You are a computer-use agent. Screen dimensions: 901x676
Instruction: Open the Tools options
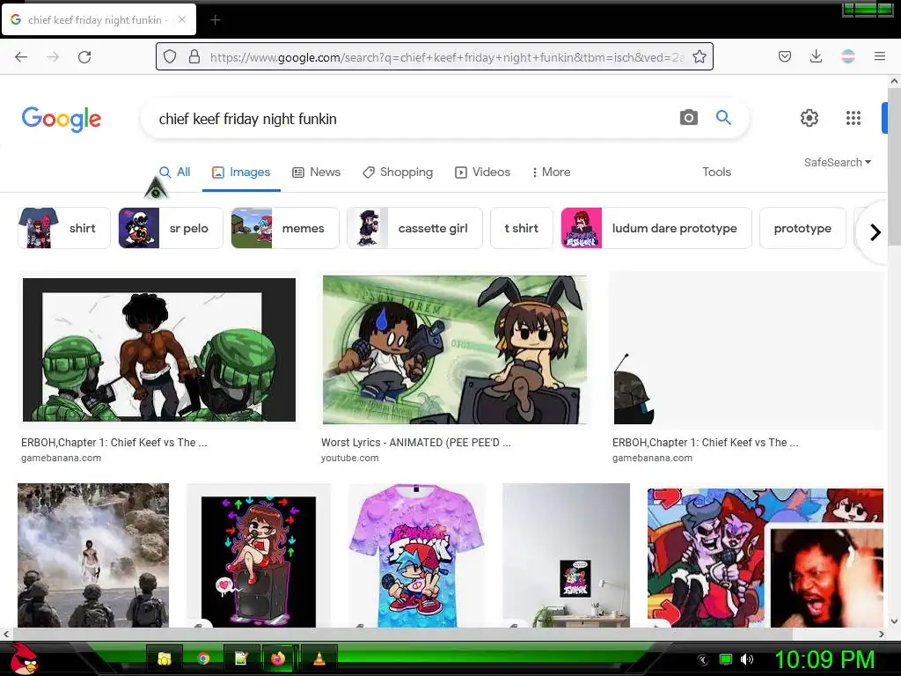pos(716,172)
